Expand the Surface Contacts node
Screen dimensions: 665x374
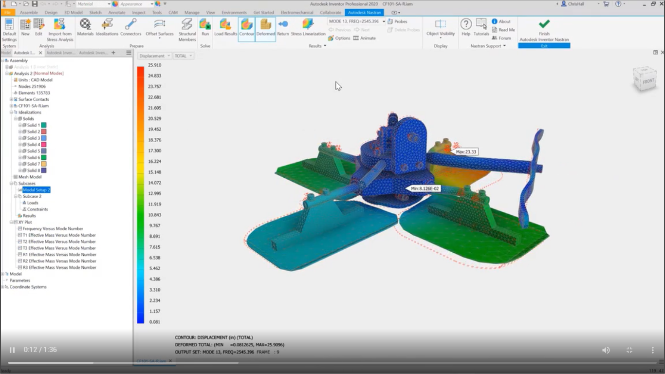pyautogui.click(x=11, y=99)
